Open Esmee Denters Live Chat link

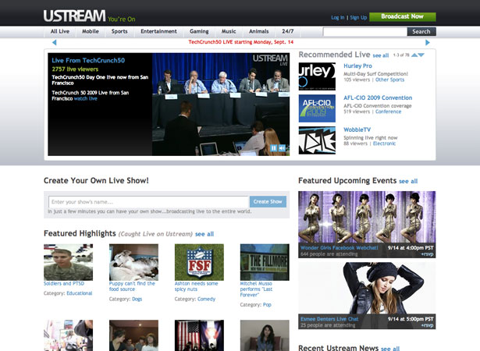tap(329, 319)
